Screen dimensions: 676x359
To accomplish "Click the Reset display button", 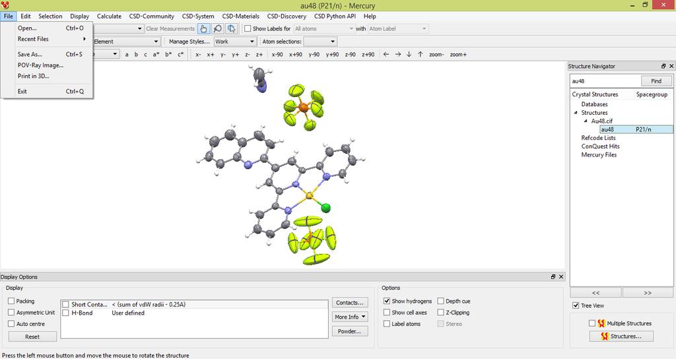I will point(32,337).
